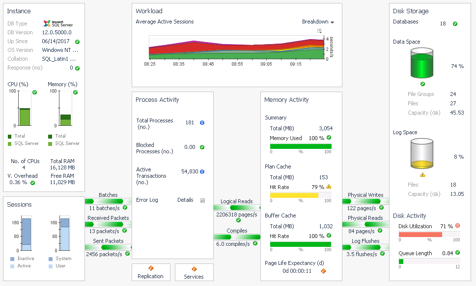Click the Disk Utilization red bar

click(x=420, y=234)
